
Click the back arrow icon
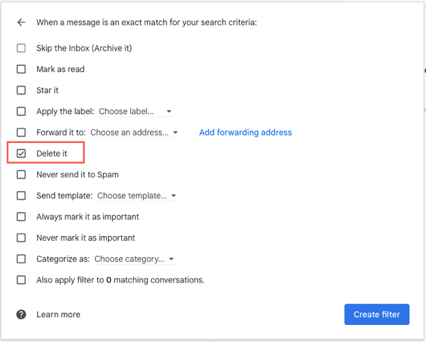click(x=21, y=23)
